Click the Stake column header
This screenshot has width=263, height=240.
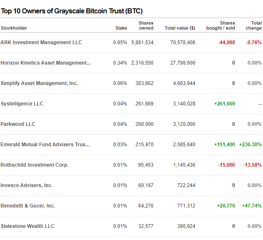coord(121,28)
